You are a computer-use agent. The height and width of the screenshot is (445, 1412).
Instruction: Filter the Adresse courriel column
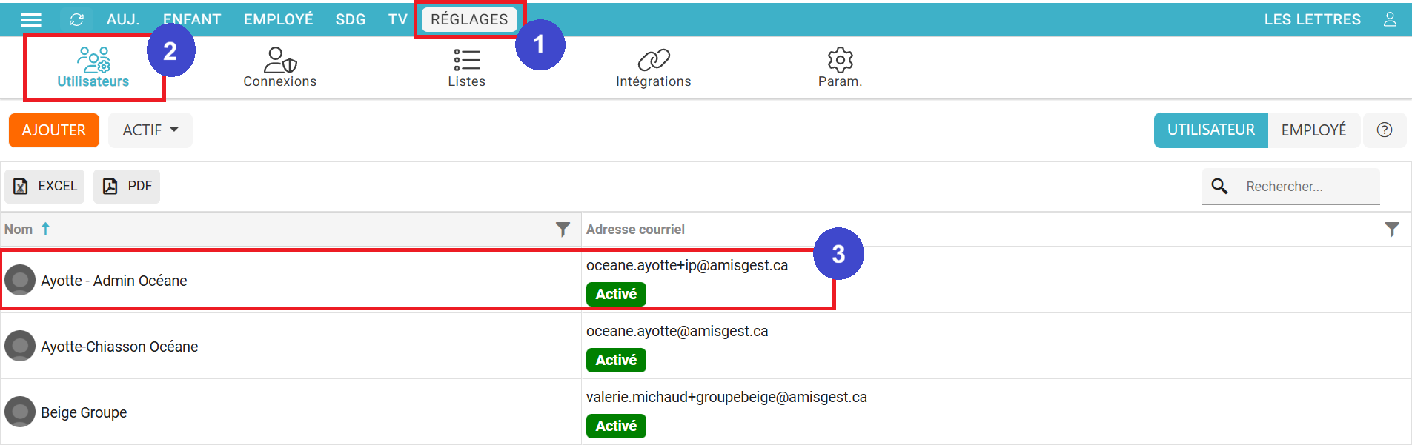pyautogui.click(x=1391, y=230)
